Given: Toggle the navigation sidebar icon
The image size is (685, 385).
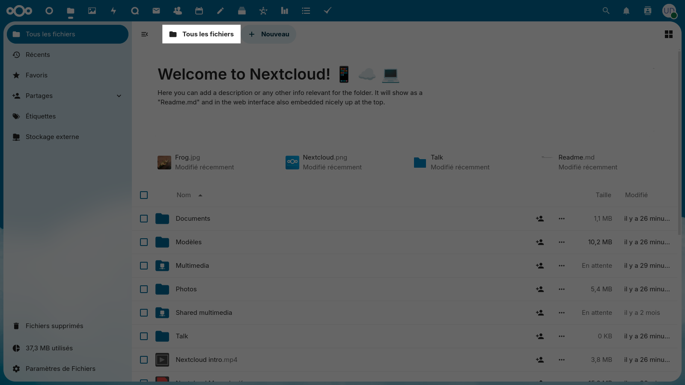Looking at the screenshot, I should click(145, 34).
